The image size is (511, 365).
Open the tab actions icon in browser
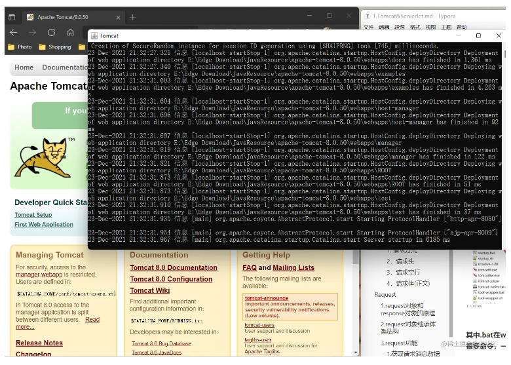click(12, 17)
